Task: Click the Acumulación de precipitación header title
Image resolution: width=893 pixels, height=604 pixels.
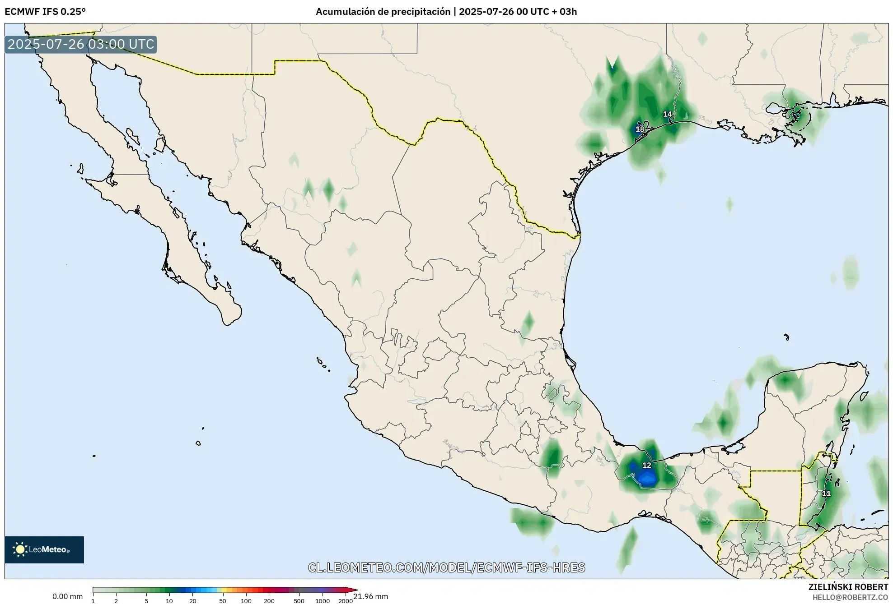Action: (446, 12)
